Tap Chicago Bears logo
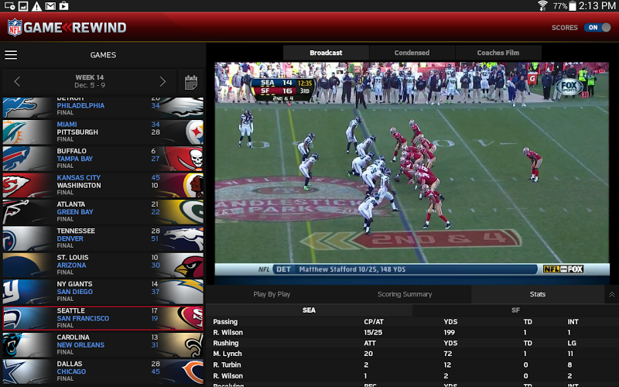This screenshot has height=387, width=619. point(193,372)
